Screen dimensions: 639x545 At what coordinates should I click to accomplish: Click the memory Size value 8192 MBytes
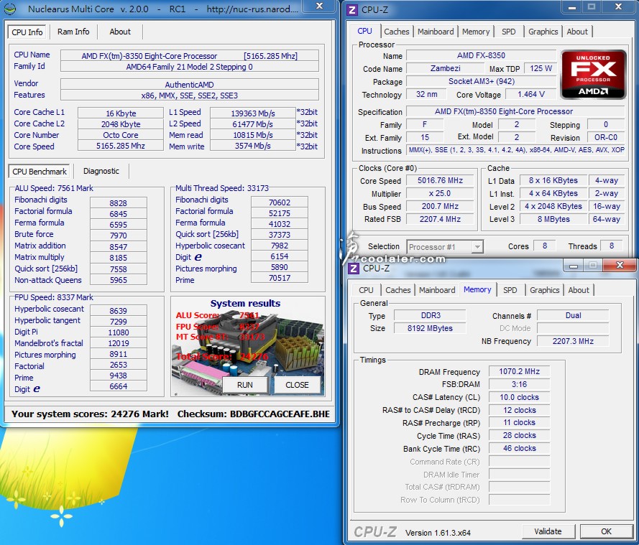tap(430, 328)
